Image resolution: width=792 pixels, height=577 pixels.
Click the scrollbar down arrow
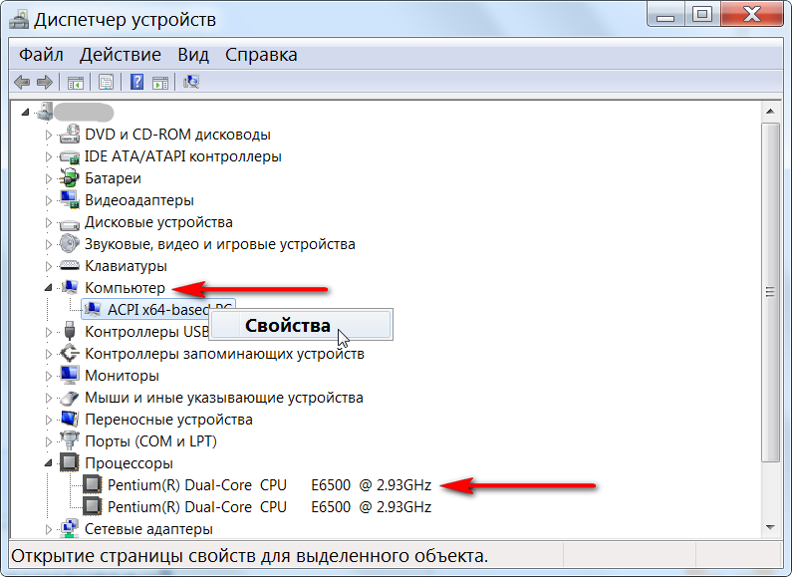[770, 528]
